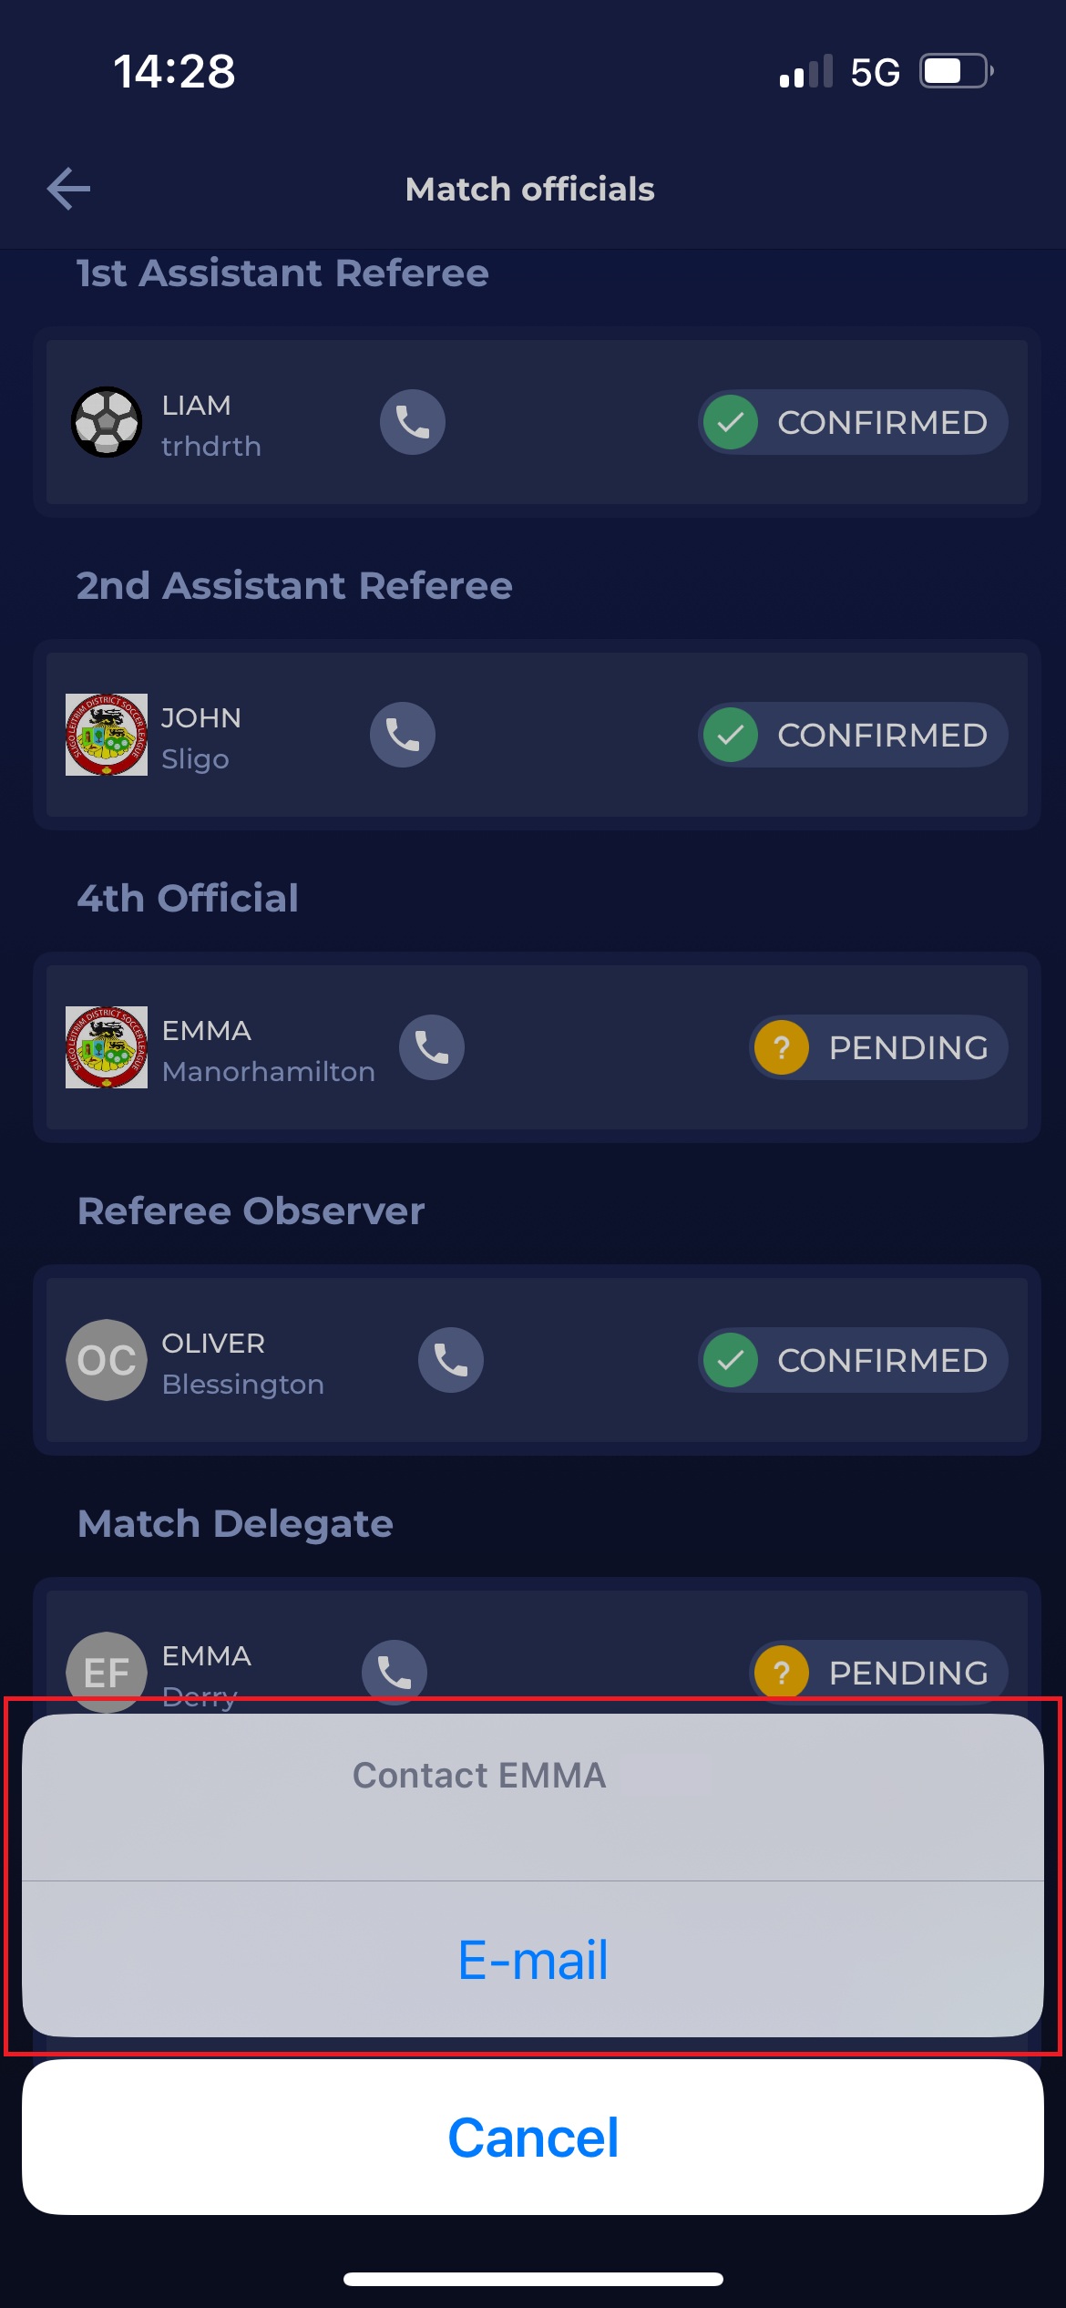Tap PENDING status for 4th Official EMMA
The width and height of the screenshot is (1066, 2308).
[x=878, y=1047]
